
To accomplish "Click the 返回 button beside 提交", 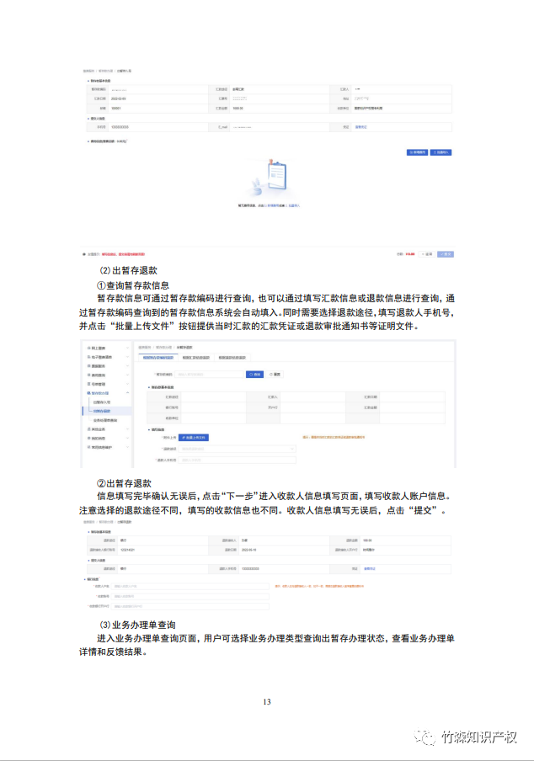I will (x=427, y=254).
